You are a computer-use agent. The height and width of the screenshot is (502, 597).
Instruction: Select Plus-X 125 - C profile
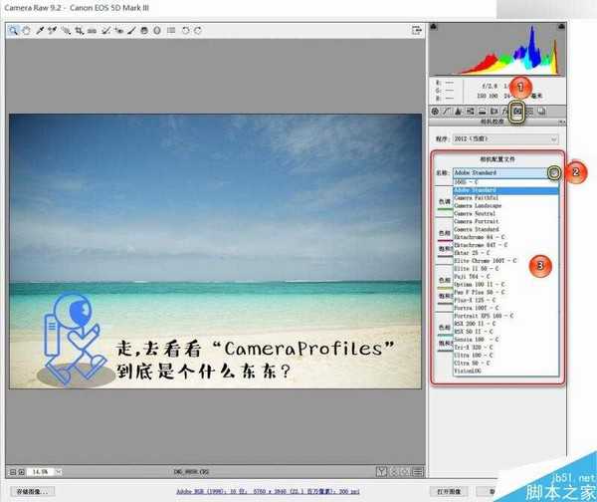click(506, 300)
